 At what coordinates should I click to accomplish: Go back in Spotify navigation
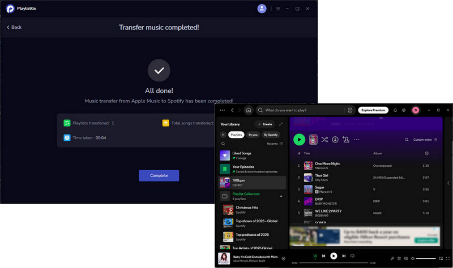click(232, 110)
